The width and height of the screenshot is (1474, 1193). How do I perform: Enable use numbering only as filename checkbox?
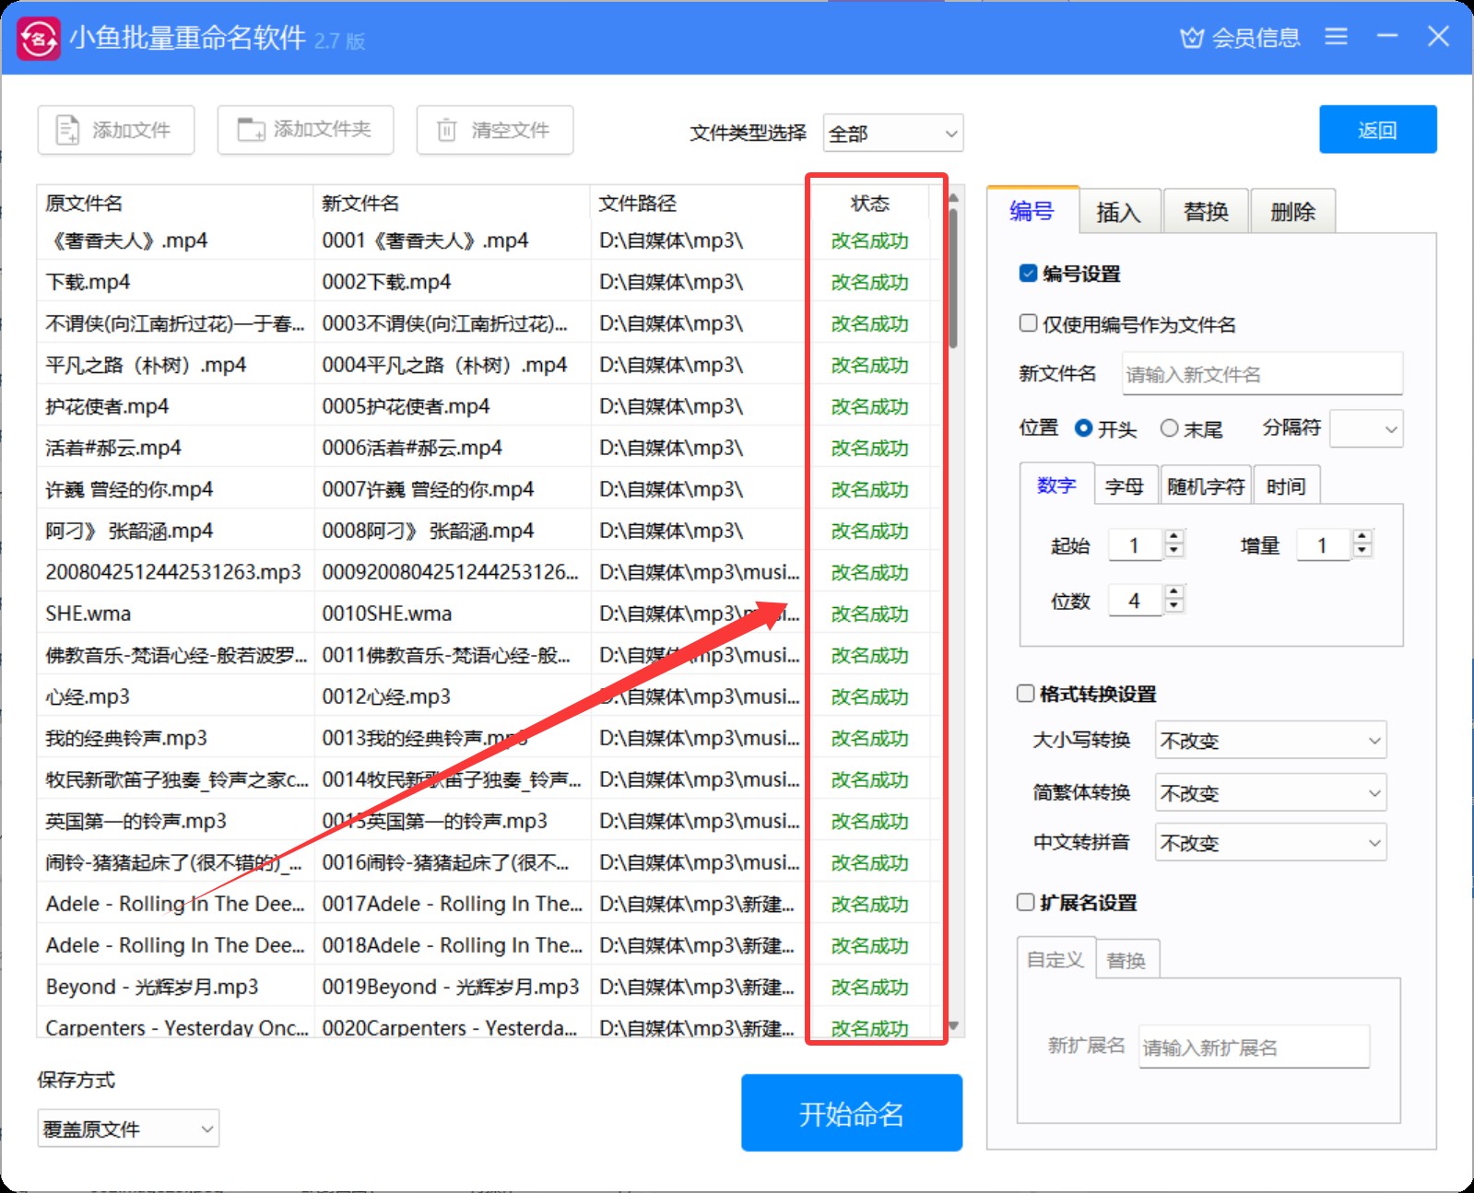1029,323
